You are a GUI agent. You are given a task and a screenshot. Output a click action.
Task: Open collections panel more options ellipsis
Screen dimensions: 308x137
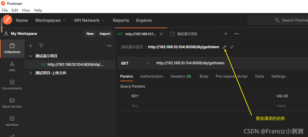pyautogui.click(x=109, y=46)
